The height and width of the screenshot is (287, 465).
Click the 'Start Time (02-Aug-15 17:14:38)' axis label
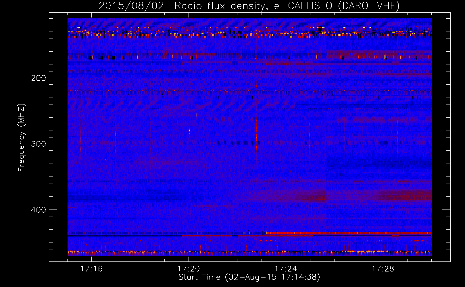(x=249, y=277)
